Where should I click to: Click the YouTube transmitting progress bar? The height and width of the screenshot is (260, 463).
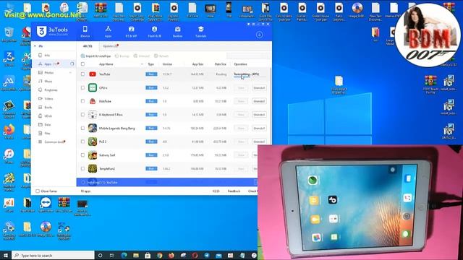tap(250, 74)
